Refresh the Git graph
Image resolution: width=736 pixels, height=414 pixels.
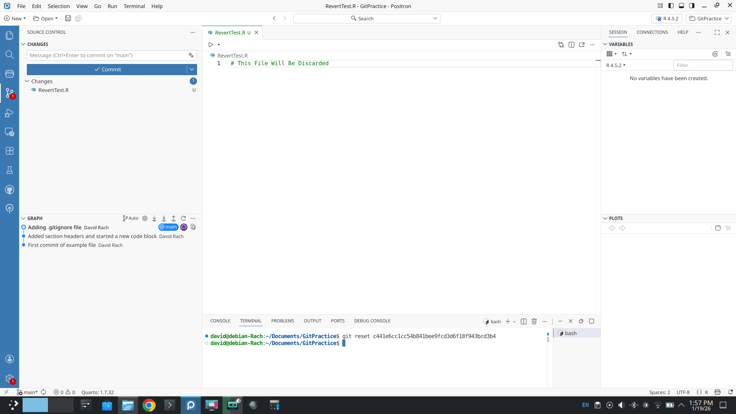[183, 219]
